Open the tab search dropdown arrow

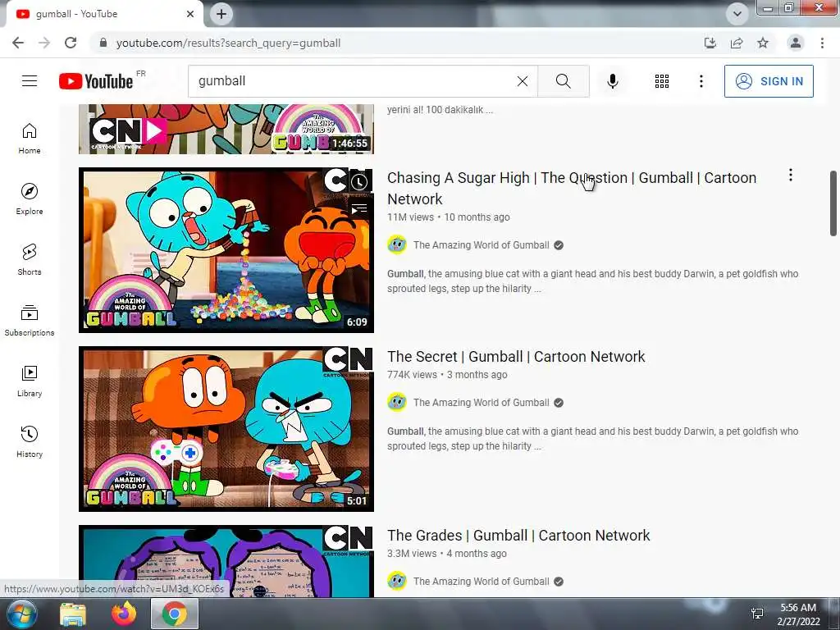(737, 14)
